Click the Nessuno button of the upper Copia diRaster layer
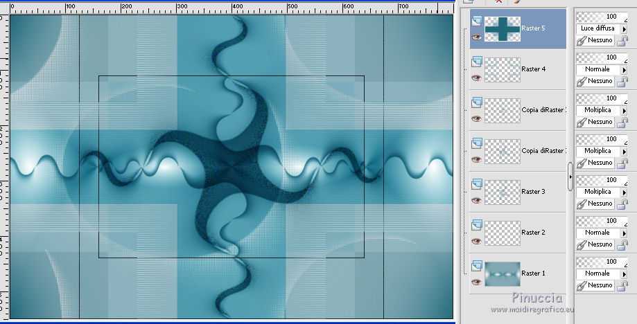 (x=595, y=122)
